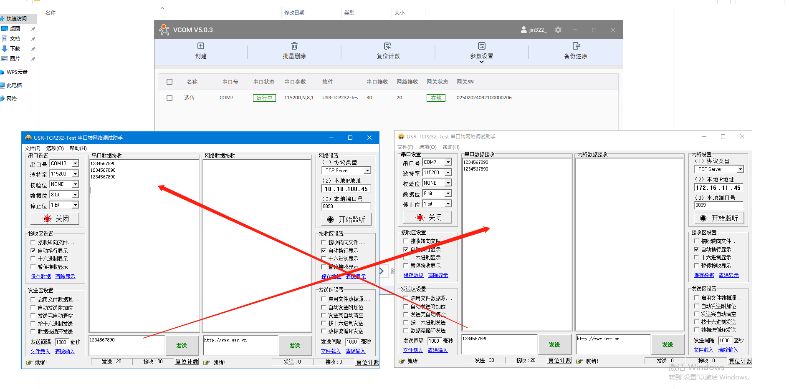Screen dimensions: 789x389
Task: Expand the COM7 serial port dropdown
Action: (x=448, y=162)
